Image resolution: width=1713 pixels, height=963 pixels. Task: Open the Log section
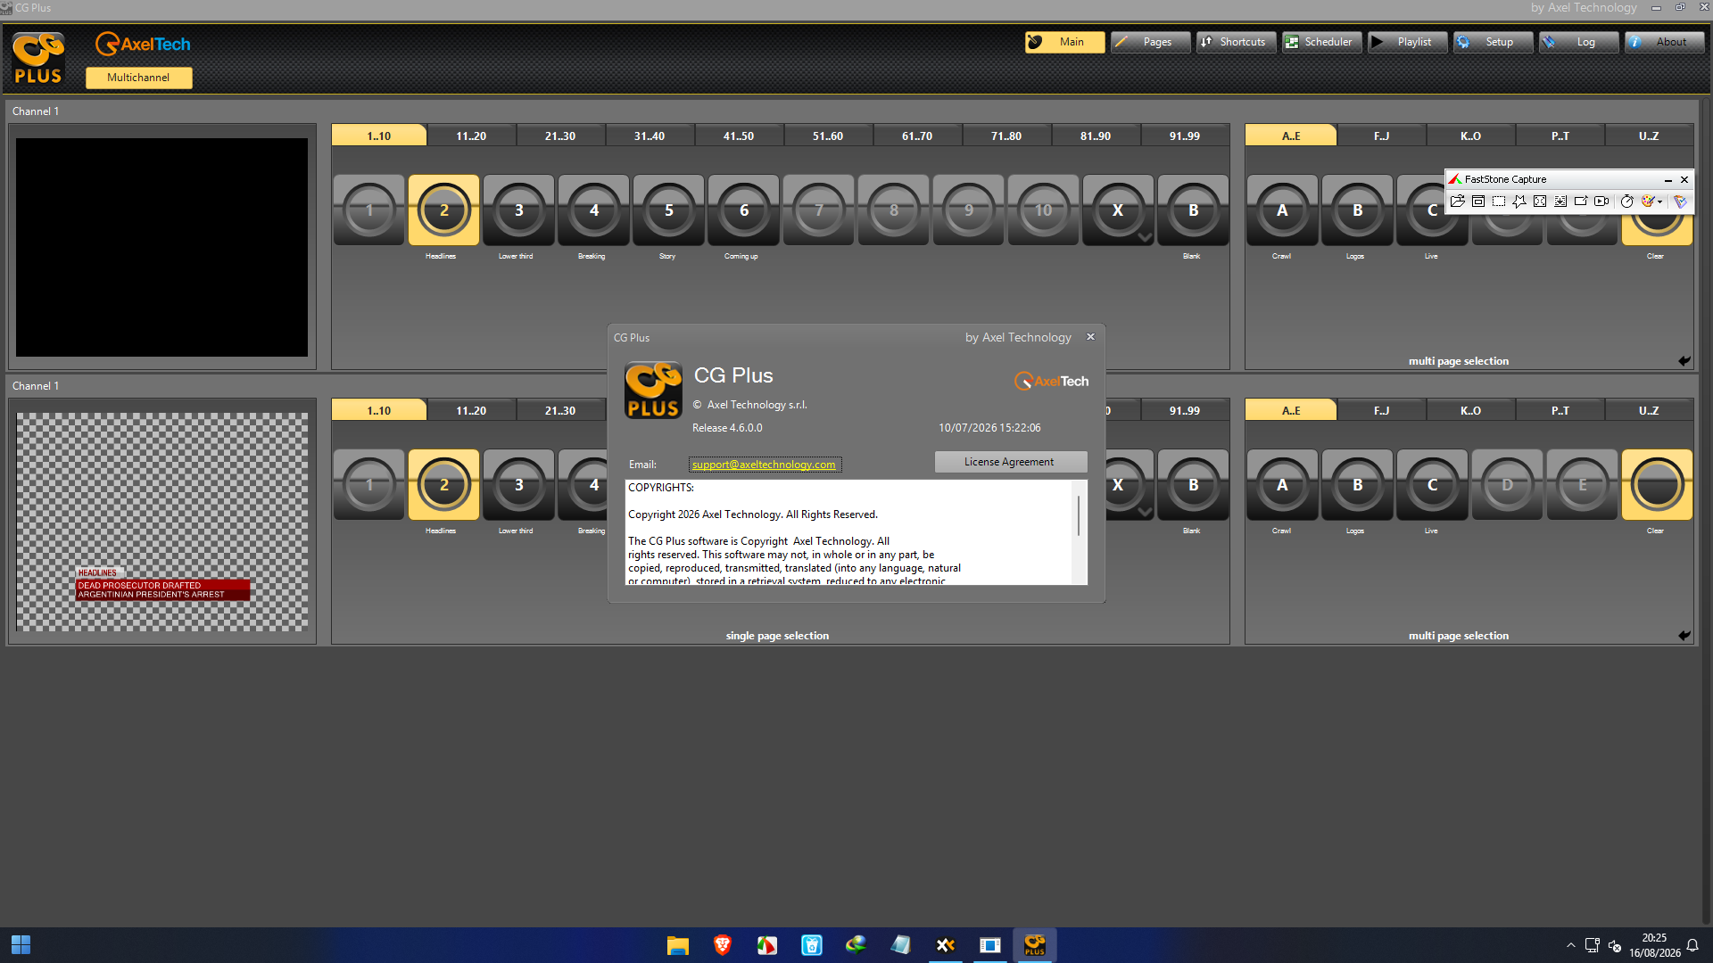(x=1578, y=42)
